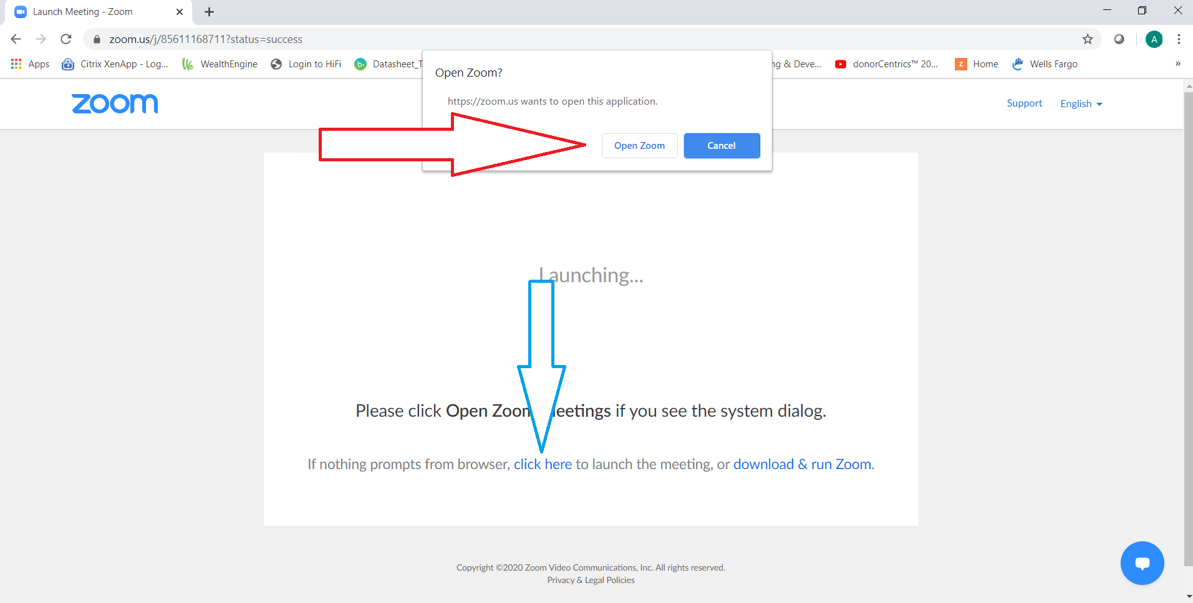The image size is (1193, 603).
Task: Click the site lock icon in address bar
Action: (97, 39)
